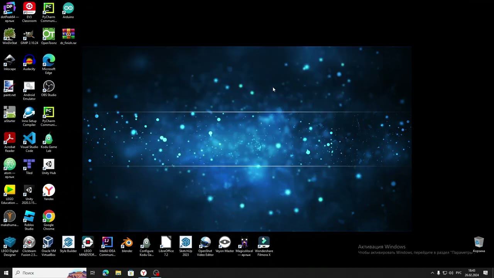Viewport: 494px width, 278px height.
Task: Select the Arduino desktop shortcut
Action: point(68,10)
